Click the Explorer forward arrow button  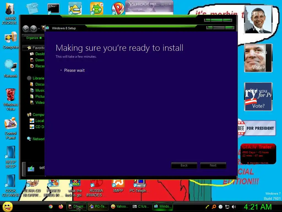click(x=33, y=28)
